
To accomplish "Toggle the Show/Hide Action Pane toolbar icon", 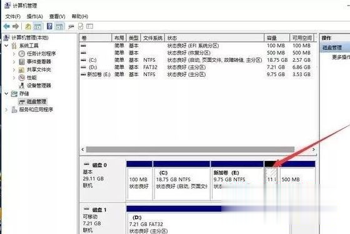I will tap(59, 26).
